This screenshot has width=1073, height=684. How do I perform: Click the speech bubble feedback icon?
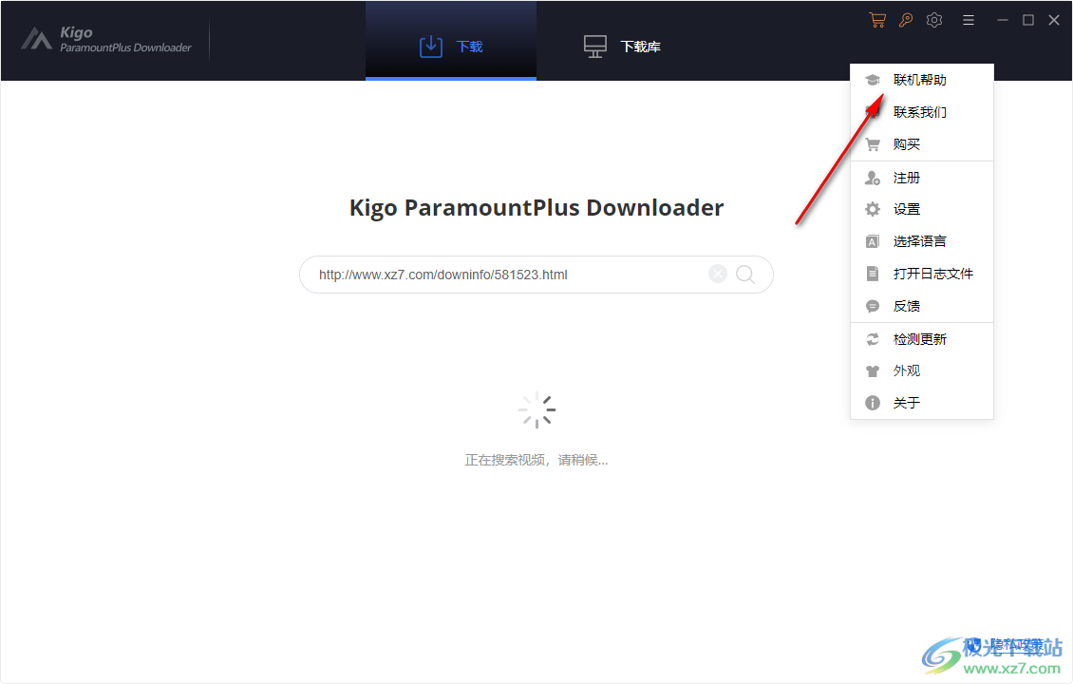click(873, 306)
